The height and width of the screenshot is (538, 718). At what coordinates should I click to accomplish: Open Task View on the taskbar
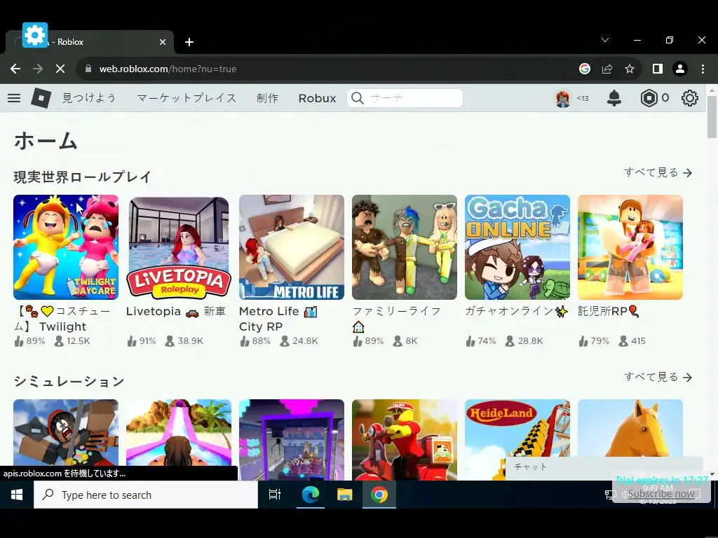click(275, 495)
